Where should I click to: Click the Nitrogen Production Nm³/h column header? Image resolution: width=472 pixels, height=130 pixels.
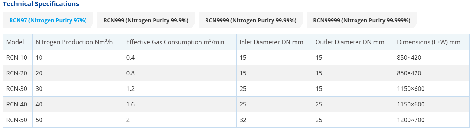point(74,42)
